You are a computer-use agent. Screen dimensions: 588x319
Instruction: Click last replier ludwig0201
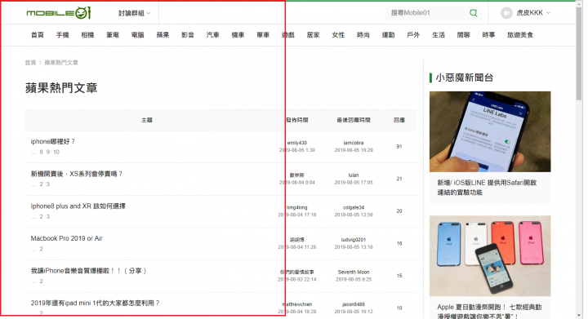[354, 240]
